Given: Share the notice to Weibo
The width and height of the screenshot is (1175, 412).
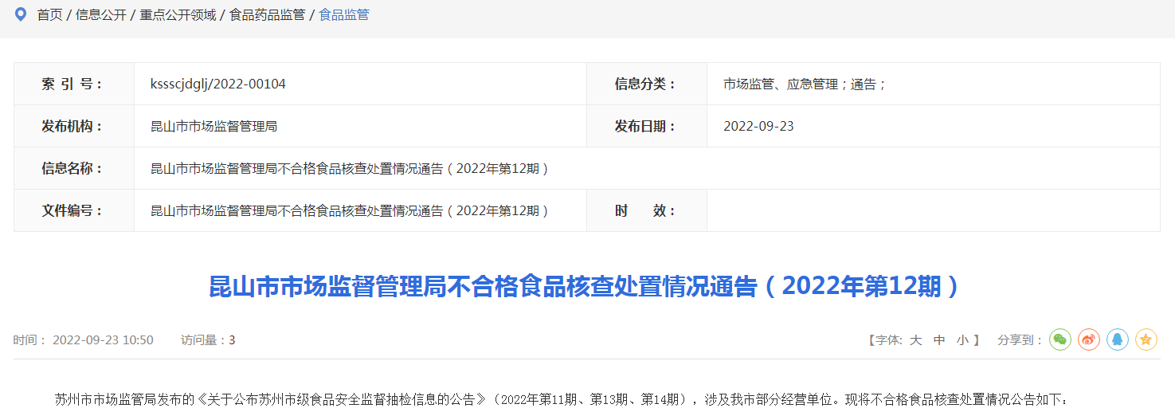Looking at the screenshot, I should [x=1088, y=339].
